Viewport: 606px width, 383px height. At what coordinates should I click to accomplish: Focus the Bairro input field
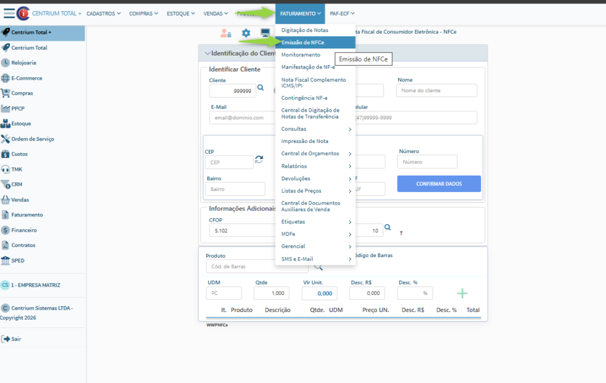point(236,189)
